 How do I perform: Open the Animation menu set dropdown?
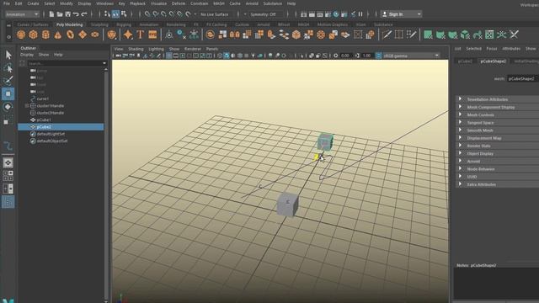[x=22, y=14]
